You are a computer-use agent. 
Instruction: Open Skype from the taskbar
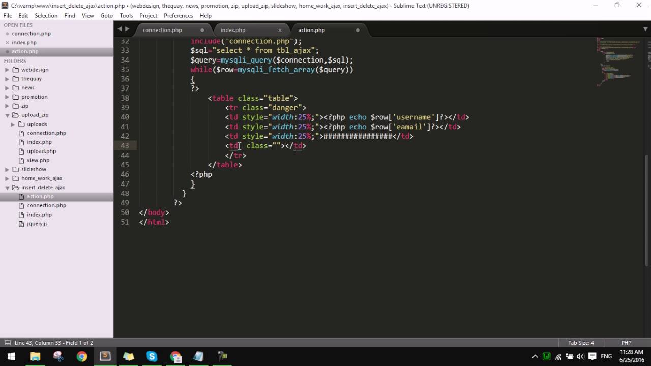[x=152, y=356]
